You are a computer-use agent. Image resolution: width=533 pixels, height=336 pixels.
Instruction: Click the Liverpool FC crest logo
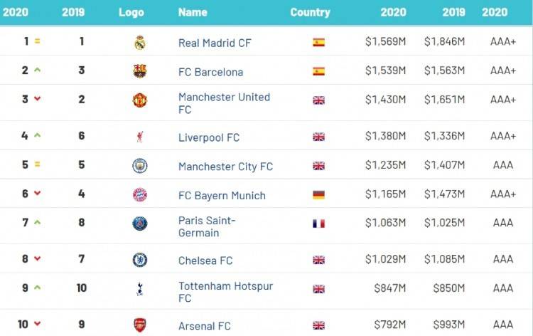[x=140, y=137]
